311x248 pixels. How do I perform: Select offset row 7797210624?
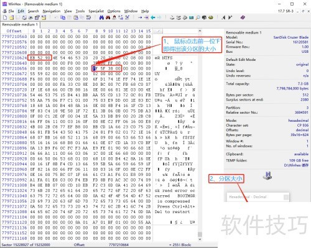[x=14, y=58]
